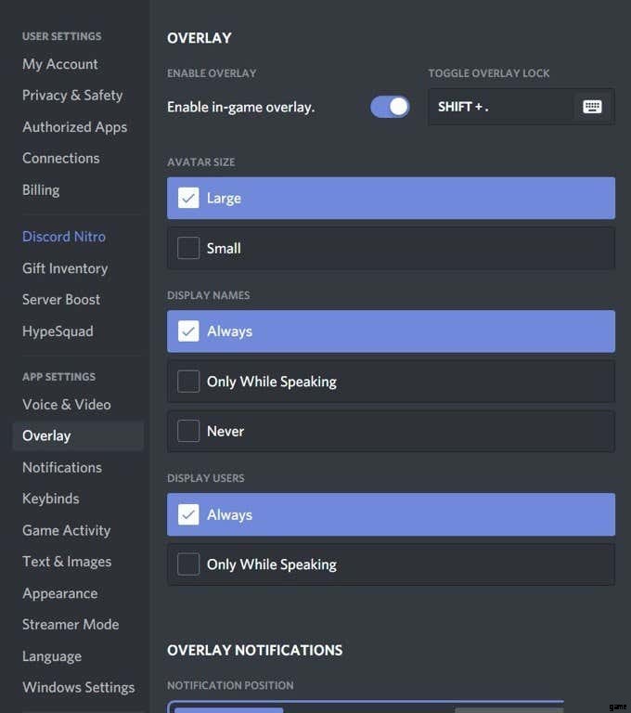Viewport: 631px width, 713px height.
Task: Go to Privacy & Safety settings
Action: (x=72, y=95)
